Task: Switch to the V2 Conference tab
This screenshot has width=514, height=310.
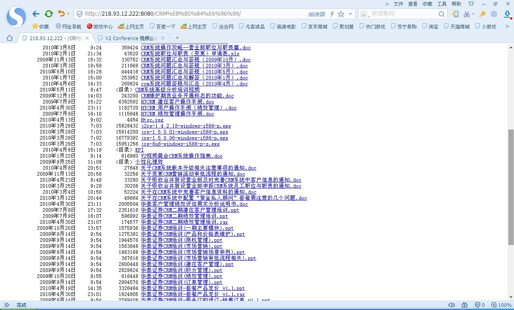Action: pyautogui.click(x=131, y=38)
